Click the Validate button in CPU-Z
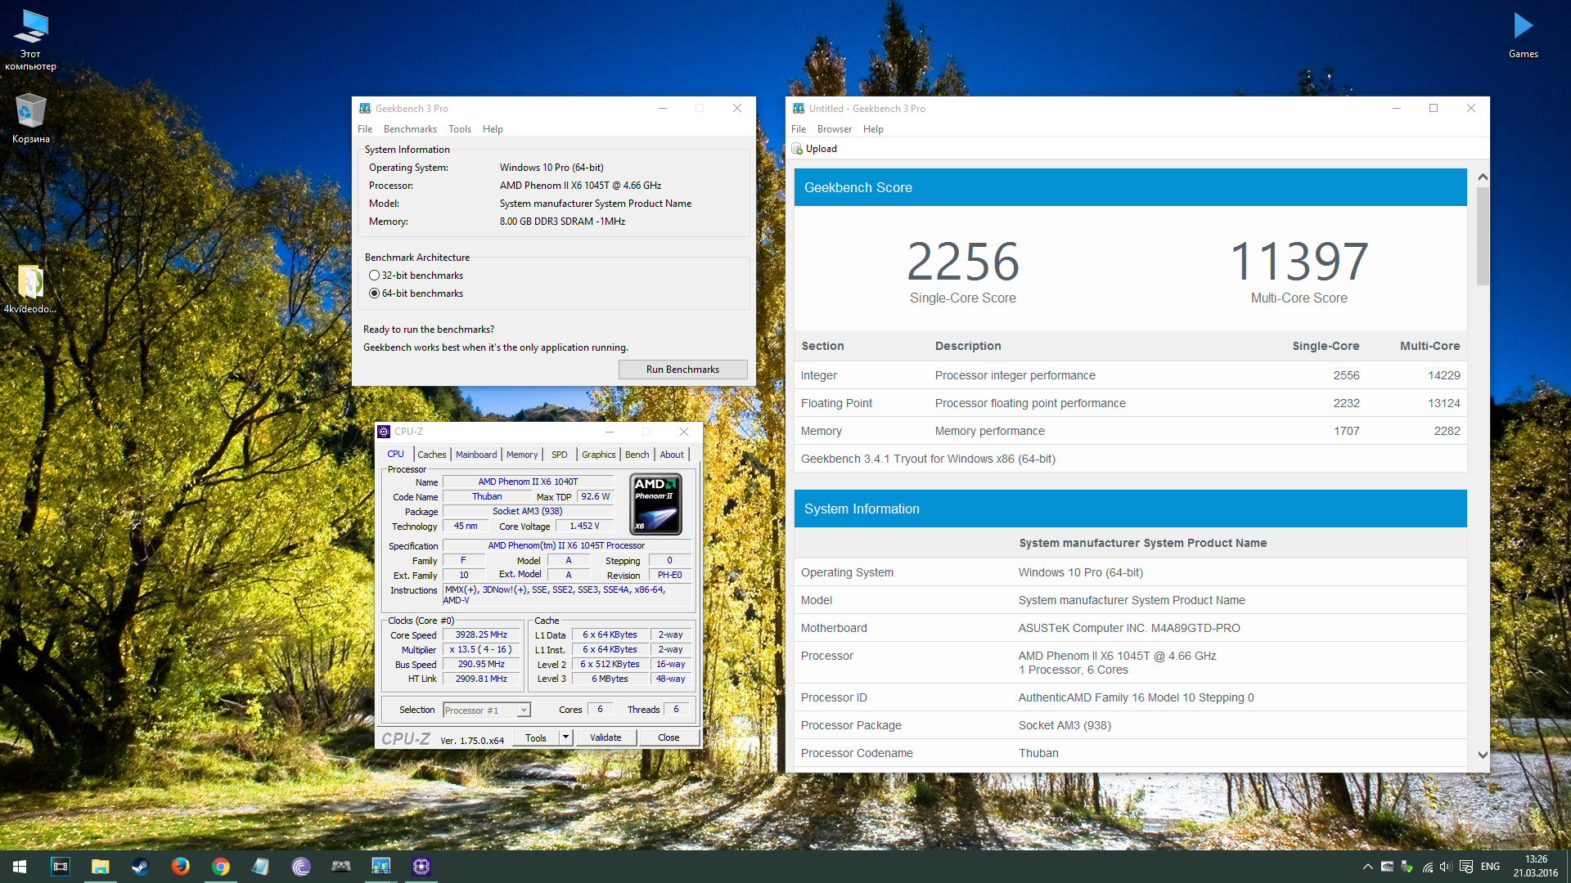The height and width of the screenshot is (883, 1571). pos(605,737)
